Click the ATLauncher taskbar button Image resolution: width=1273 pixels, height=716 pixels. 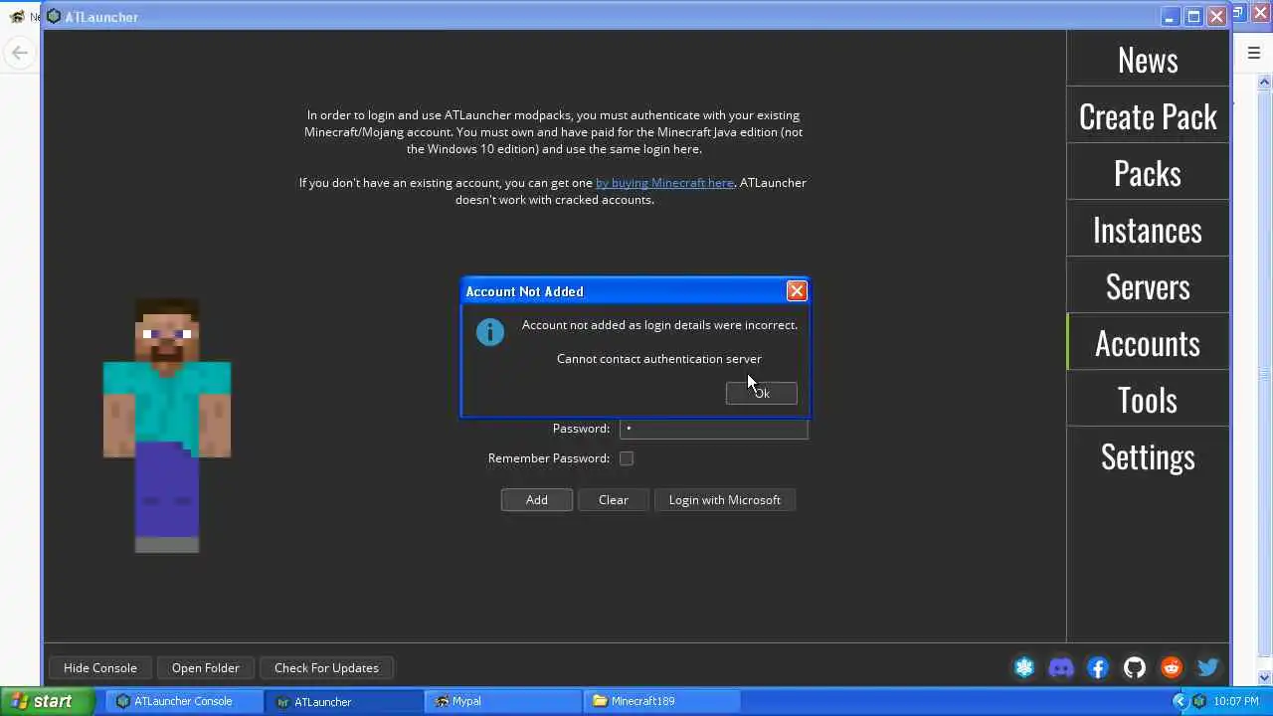tap(342, 701)
